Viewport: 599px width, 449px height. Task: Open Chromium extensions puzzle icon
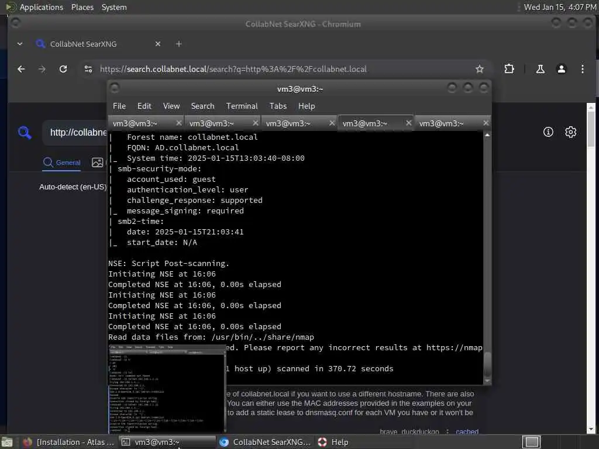pyautogui.click(x=510, y=69)
